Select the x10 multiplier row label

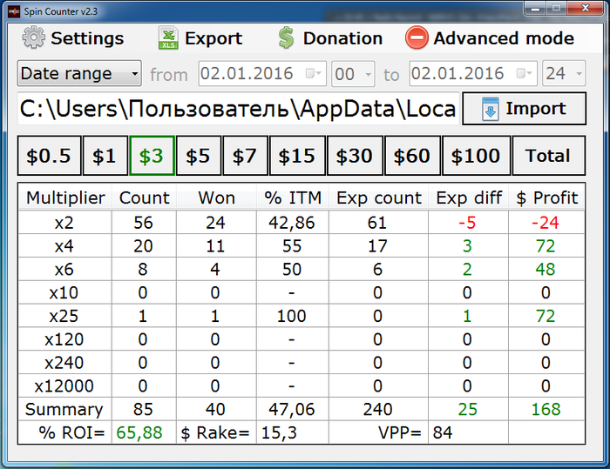tap(64, 292)
